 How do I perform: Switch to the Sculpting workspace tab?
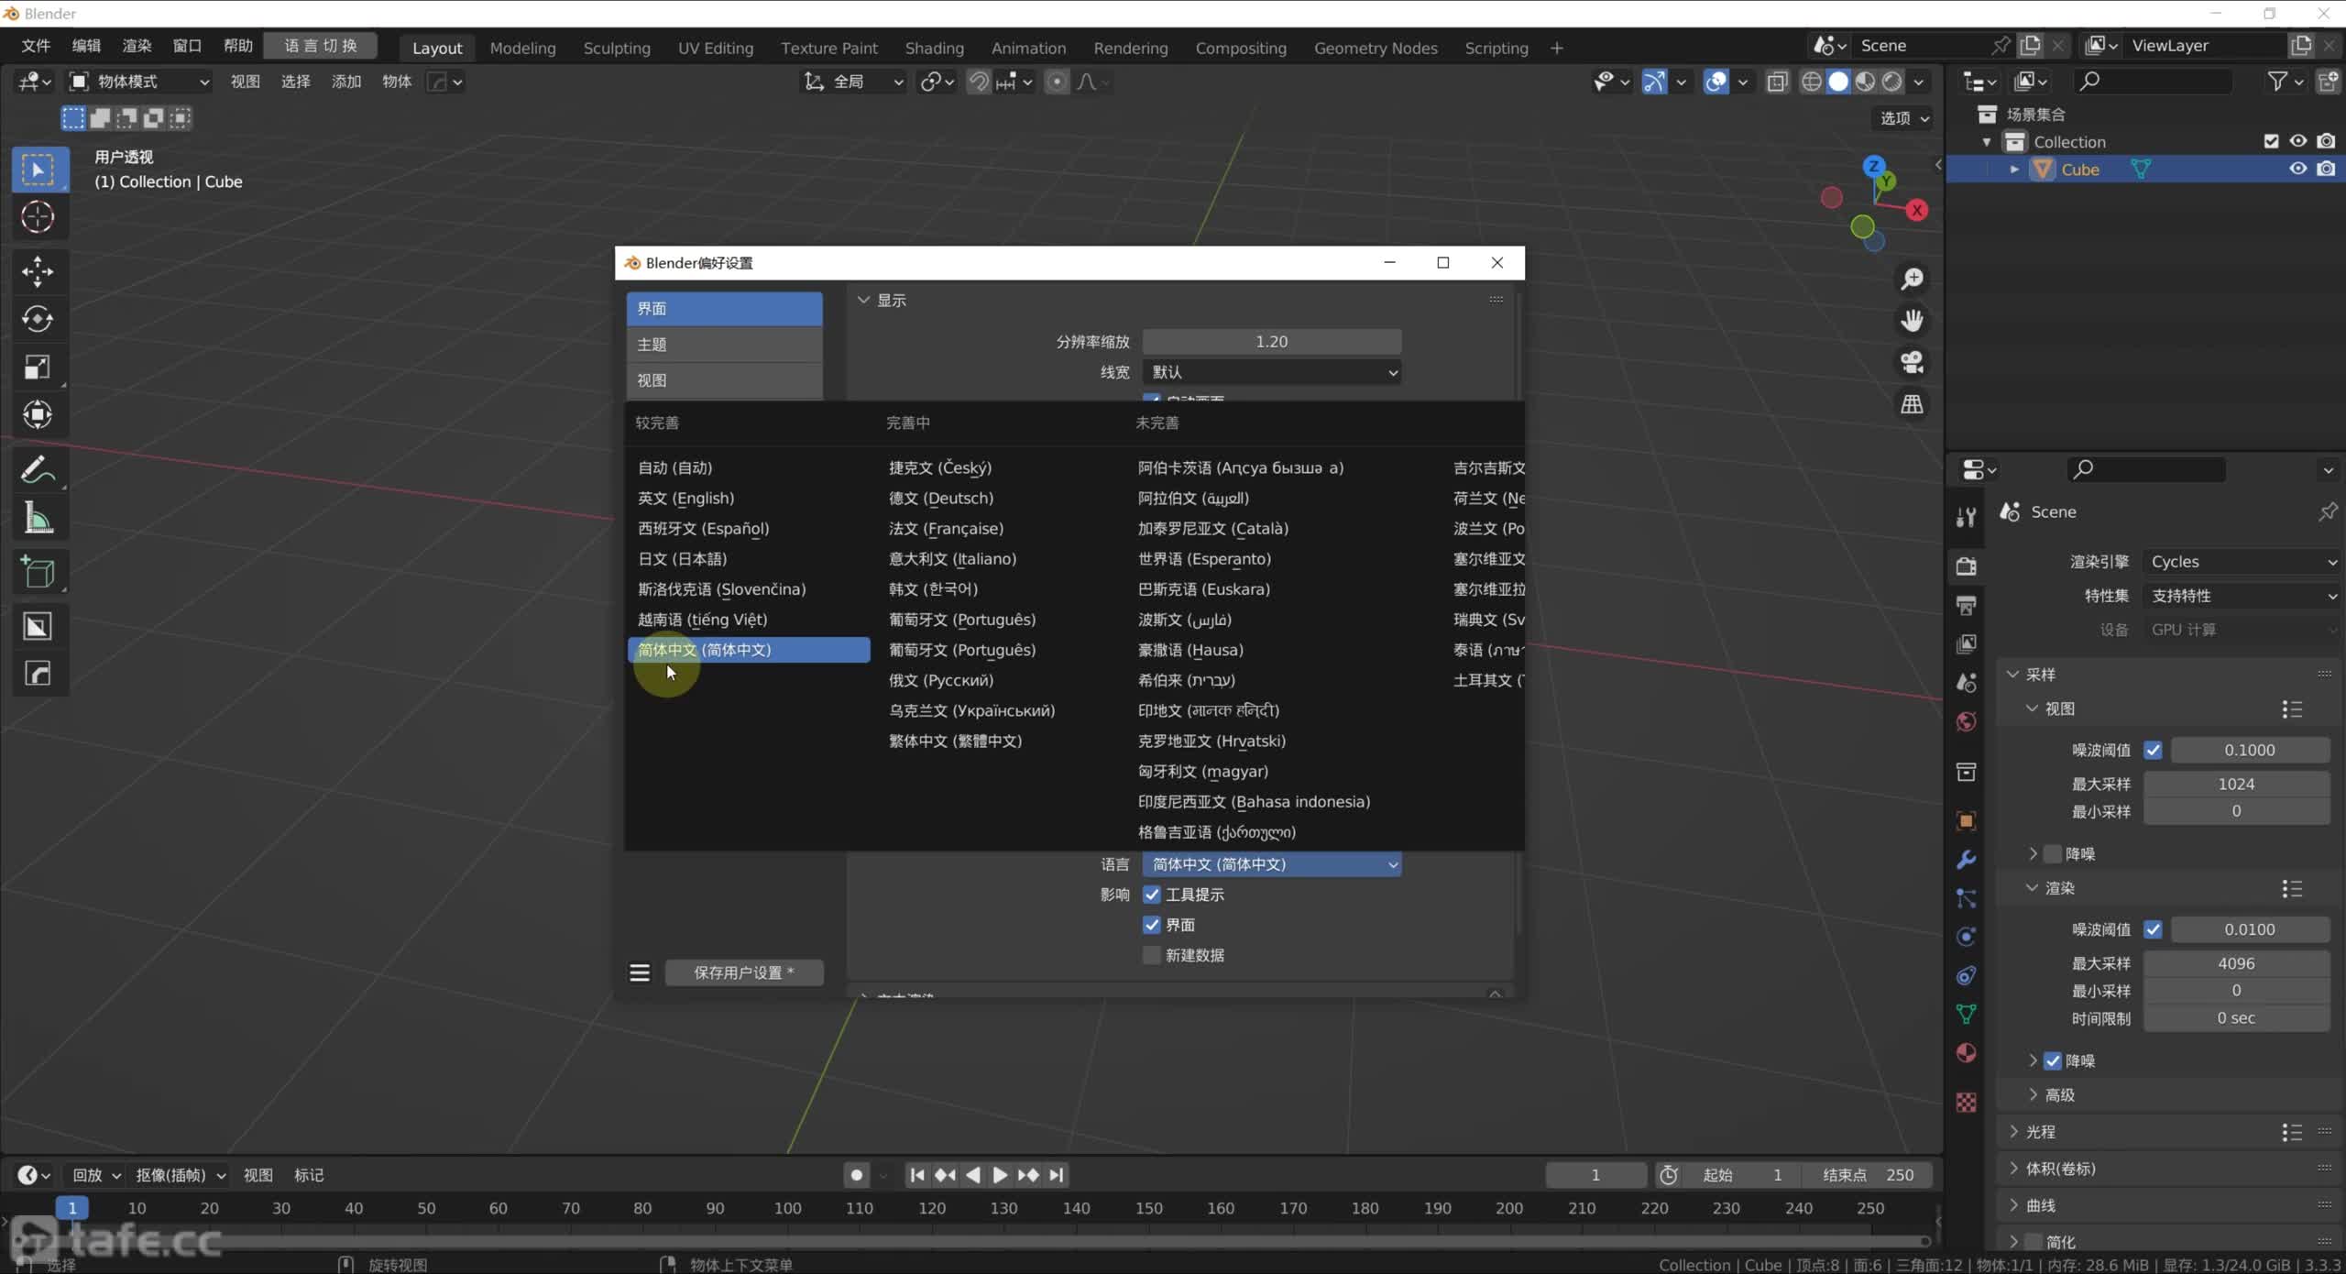click(617, 48)
